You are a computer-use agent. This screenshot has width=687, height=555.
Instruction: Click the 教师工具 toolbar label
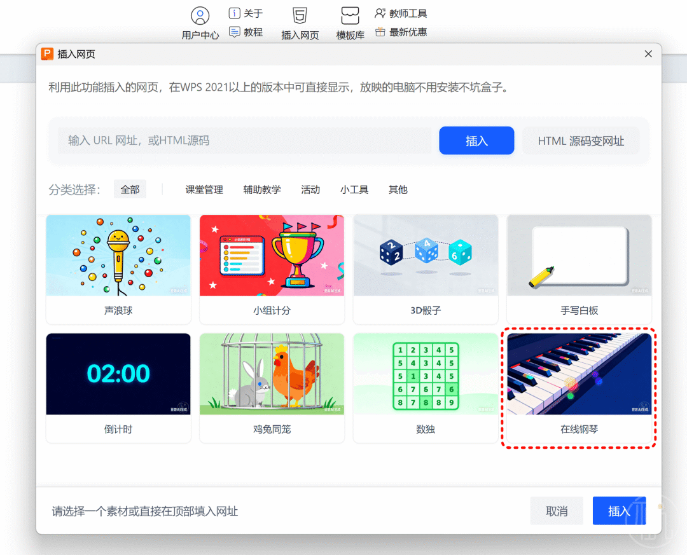tap(408, 13)
